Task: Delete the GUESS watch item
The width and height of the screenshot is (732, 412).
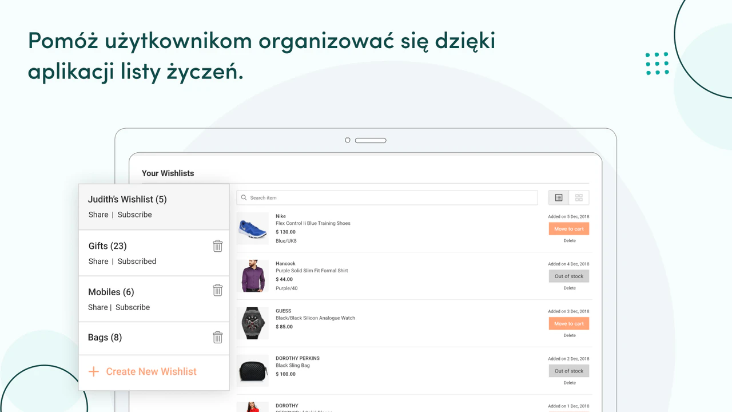Action: click(570, 335)
